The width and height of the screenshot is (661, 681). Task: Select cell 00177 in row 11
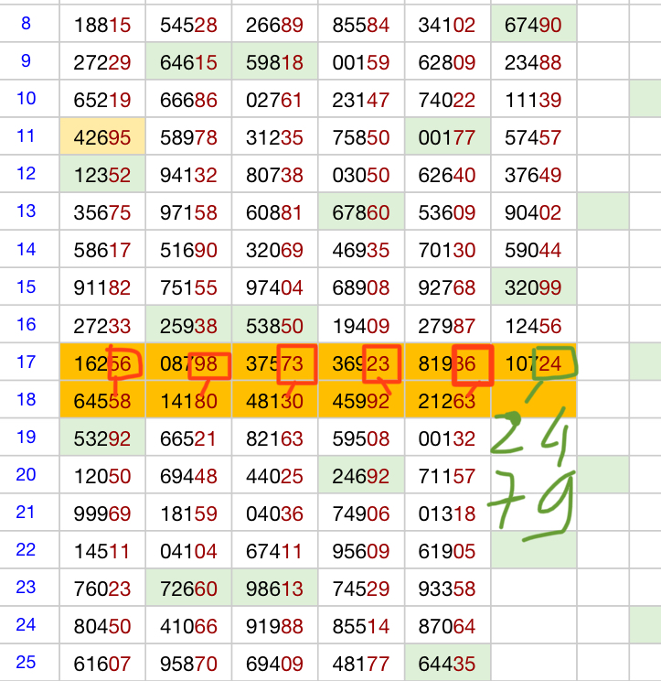click(447, 137)
